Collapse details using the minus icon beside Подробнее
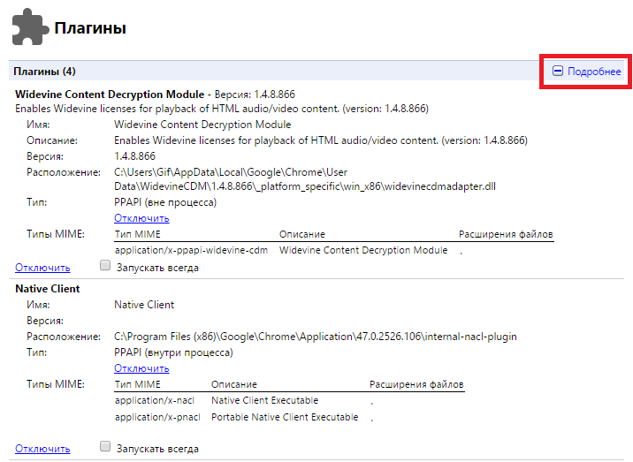633x462 pixels. [x=558, y=72]
